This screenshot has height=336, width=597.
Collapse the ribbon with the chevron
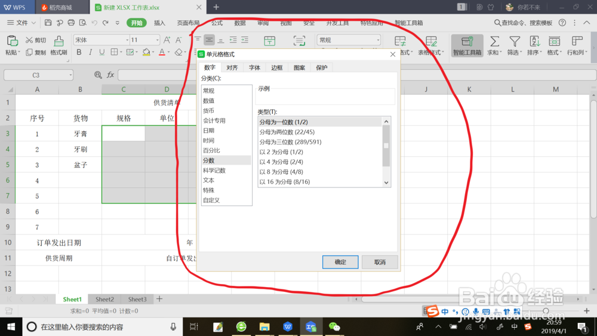tap(587, 23)
